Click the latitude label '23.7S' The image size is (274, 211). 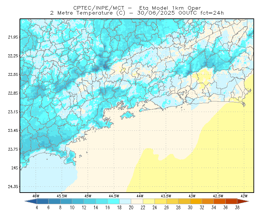pyautogui.click(x=13, y=149)
